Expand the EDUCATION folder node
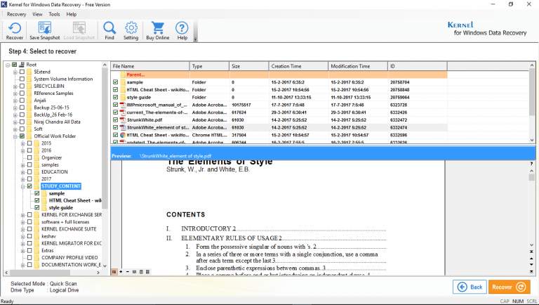Screen dimensions: 539x305 tap(22, 172)
